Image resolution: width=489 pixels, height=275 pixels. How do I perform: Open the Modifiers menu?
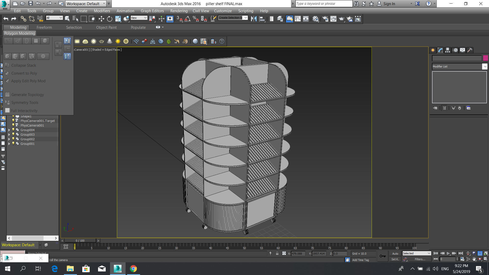tap(102, 11)
